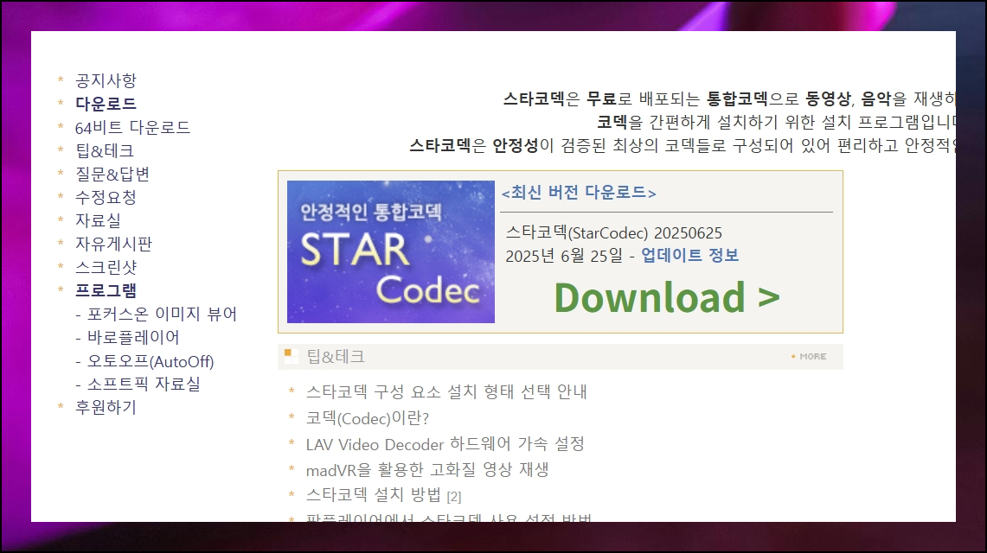Open LAV Video Decoder 하드웨어 가속 설정 article

[x=445, y=444]
